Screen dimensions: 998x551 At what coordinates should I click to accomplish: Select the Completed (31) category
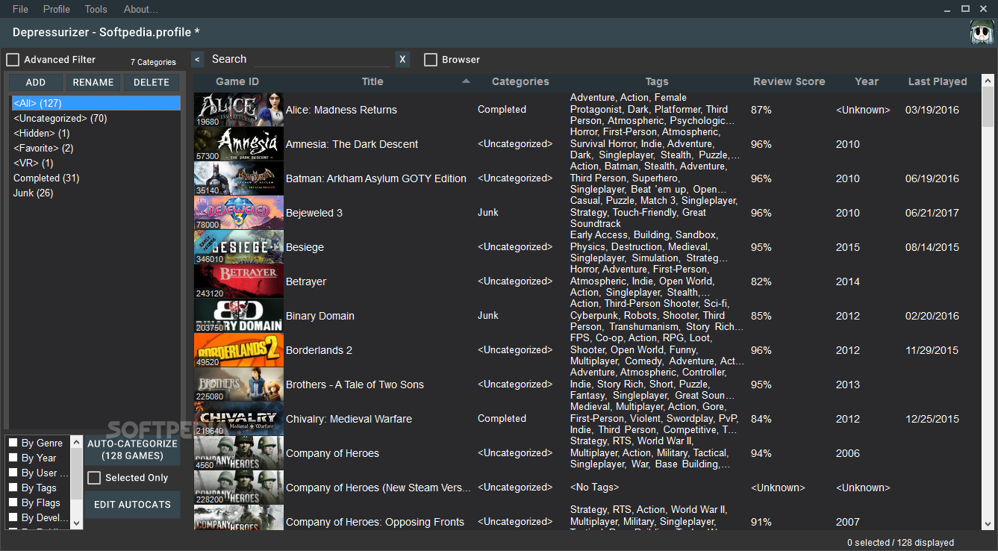[x=96, y=178]
